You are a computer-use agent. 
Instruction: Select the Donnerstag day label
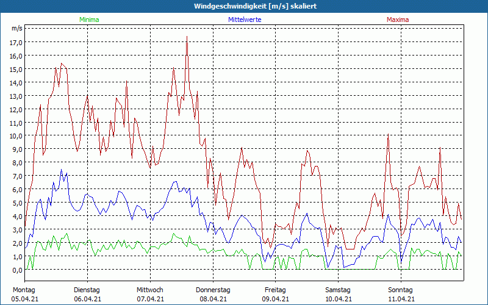tap(213, 290)
